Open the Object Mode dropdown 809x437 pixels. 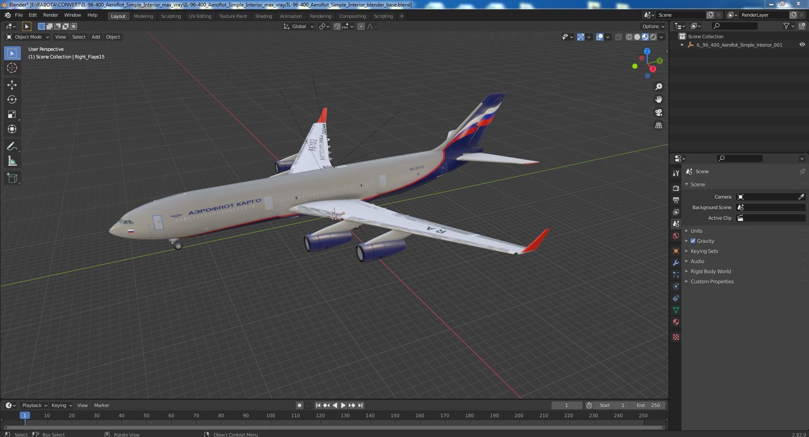pyautogui.click(x=27, y=37)
